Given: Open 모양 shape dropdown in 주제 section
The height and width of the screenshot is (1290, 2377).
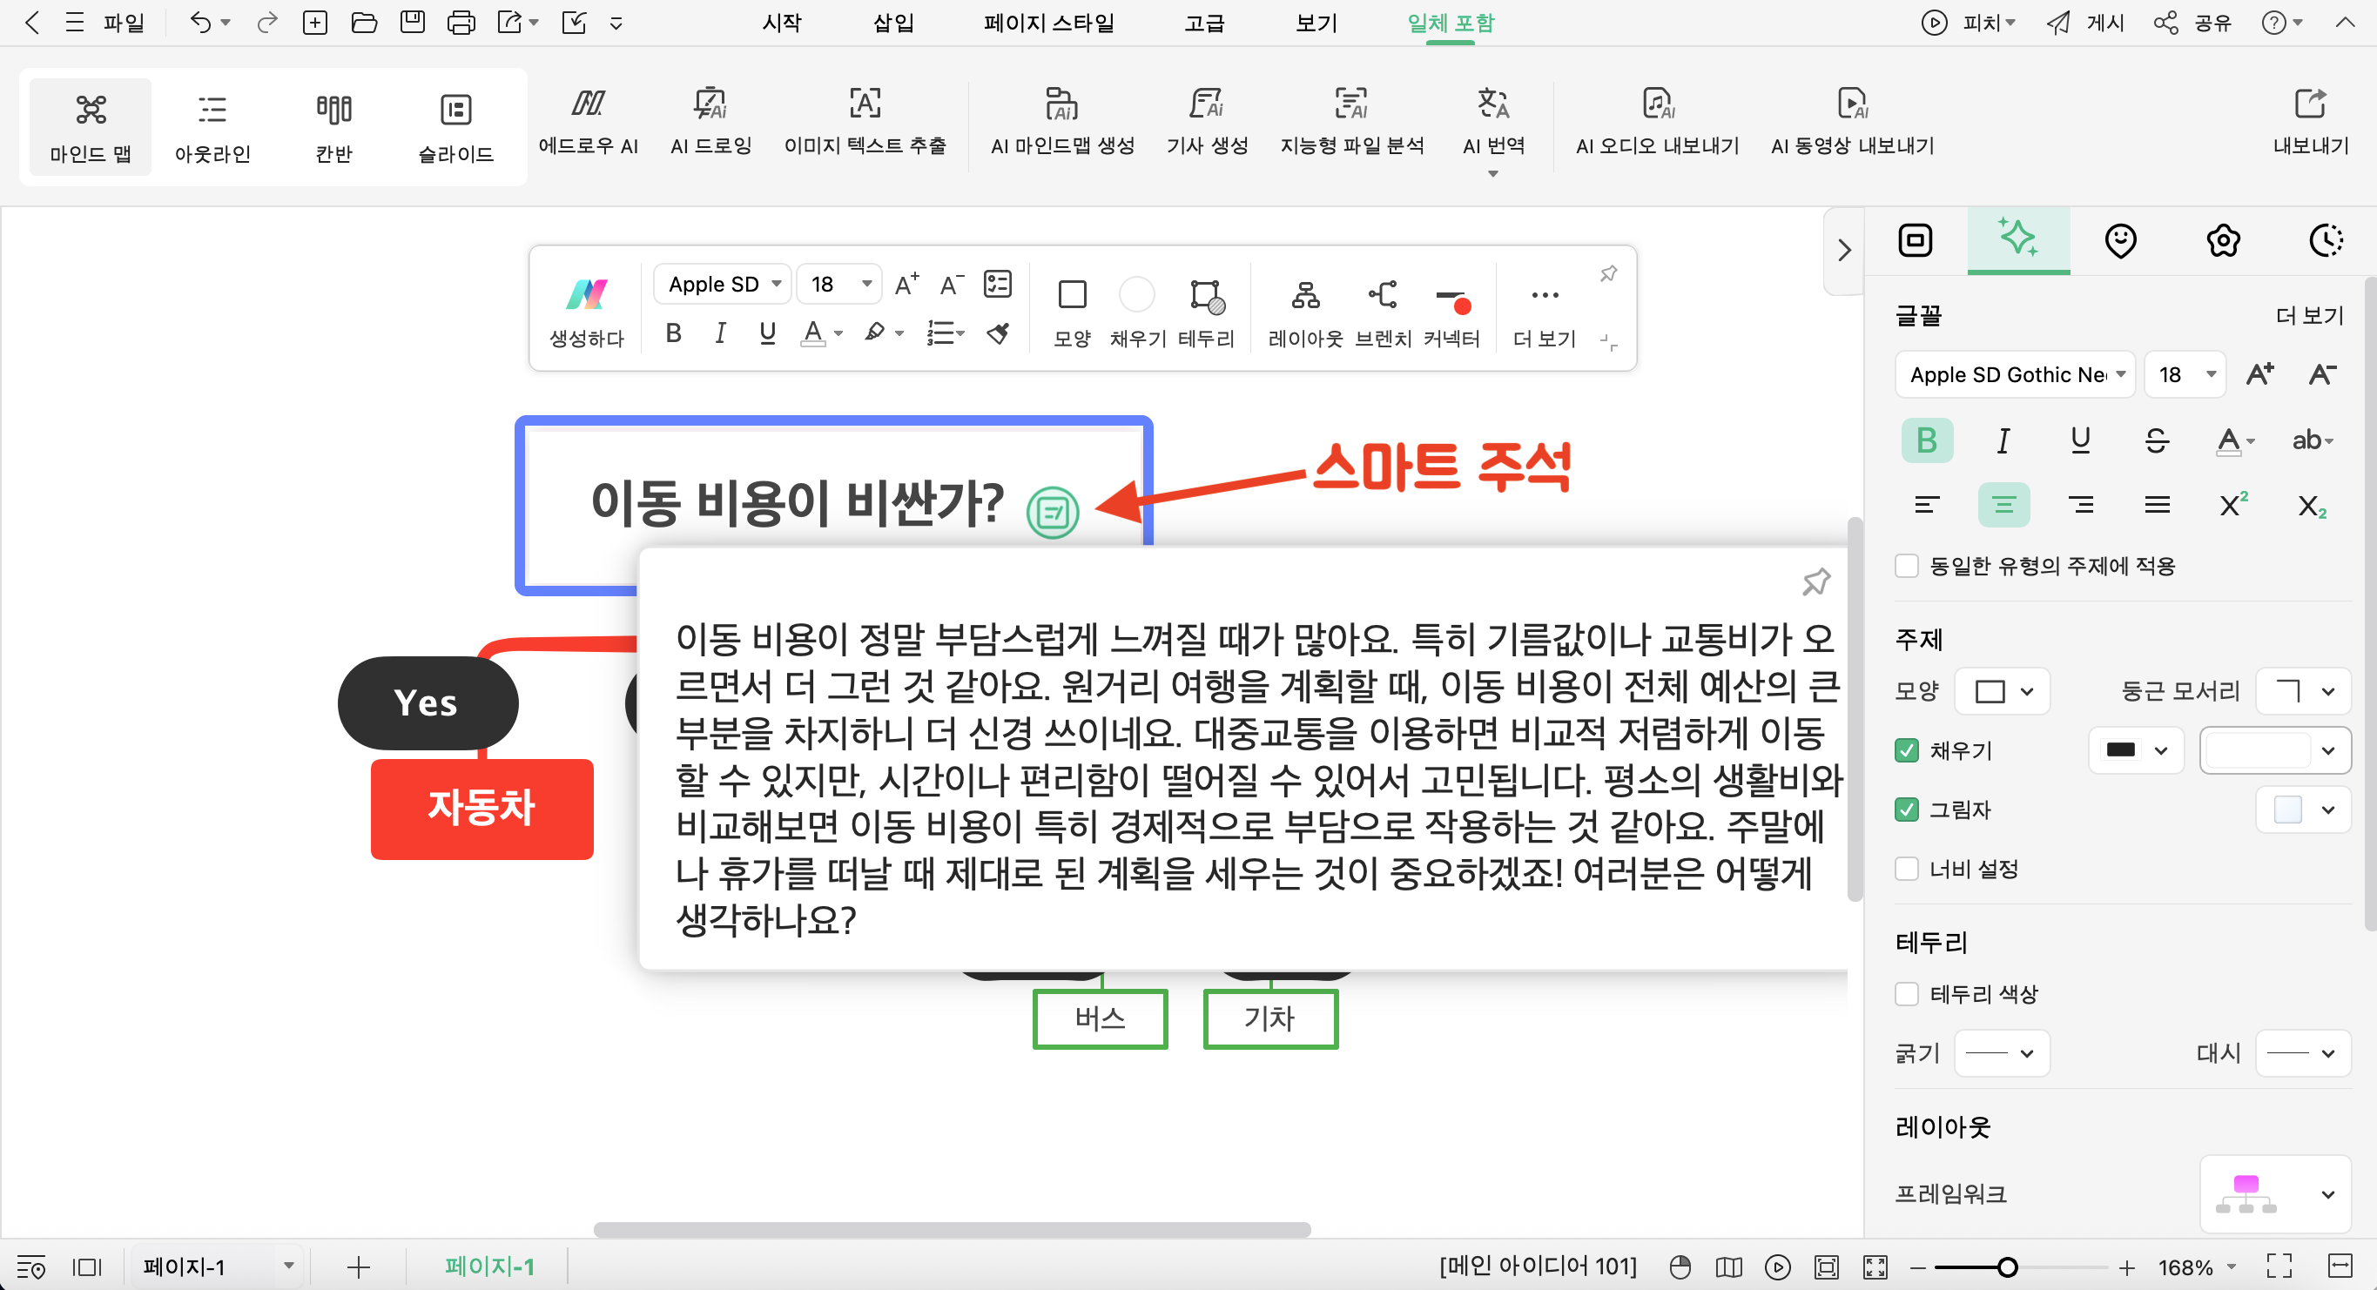Looking at the screenshot, I should 2003,691.
